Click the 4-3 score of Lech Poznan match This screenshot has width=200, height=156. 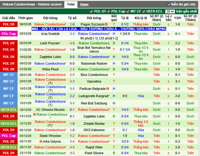point(72,43)
